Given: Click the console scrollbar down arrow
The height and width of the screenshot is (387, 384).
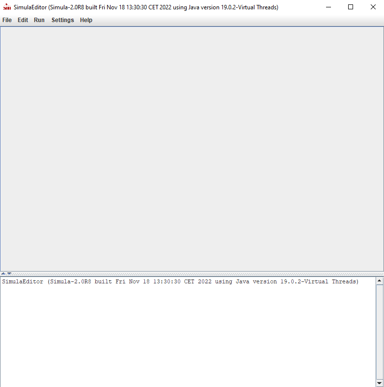Looking at the screenshot, I should [x=379, y=383].
